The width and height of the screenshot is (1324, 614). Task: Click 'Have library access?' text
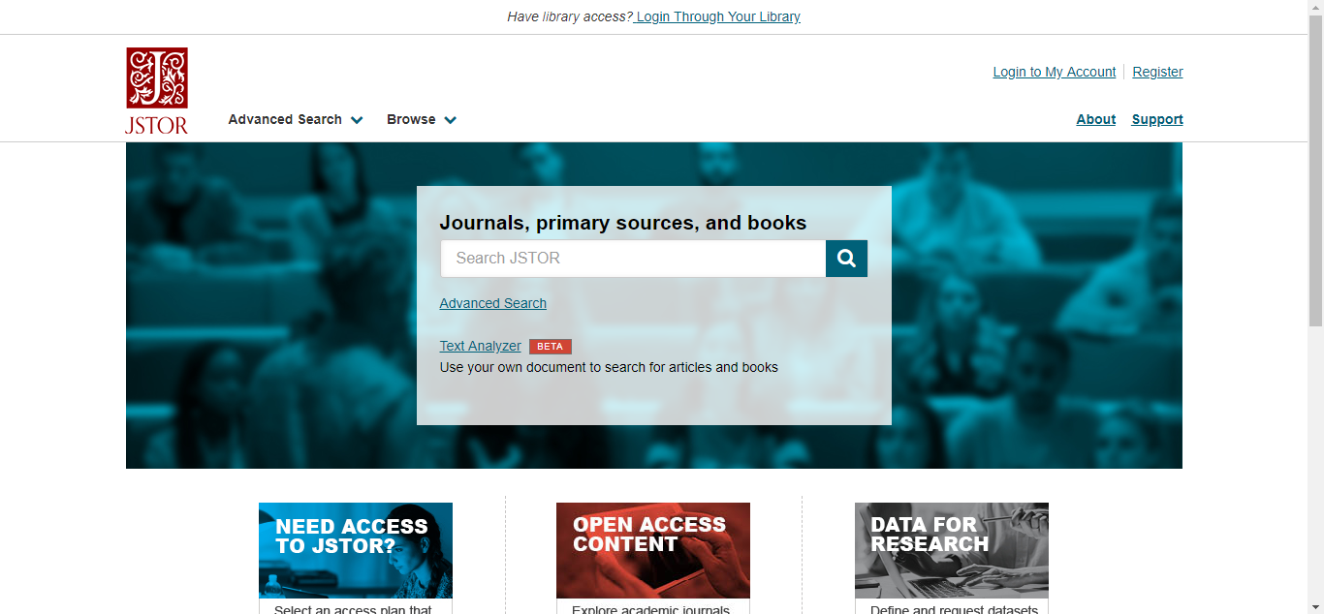570,16
